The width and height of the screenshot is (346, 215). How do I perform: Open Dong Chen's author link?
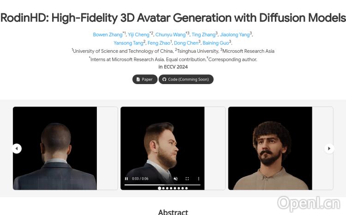click(186, 43)
